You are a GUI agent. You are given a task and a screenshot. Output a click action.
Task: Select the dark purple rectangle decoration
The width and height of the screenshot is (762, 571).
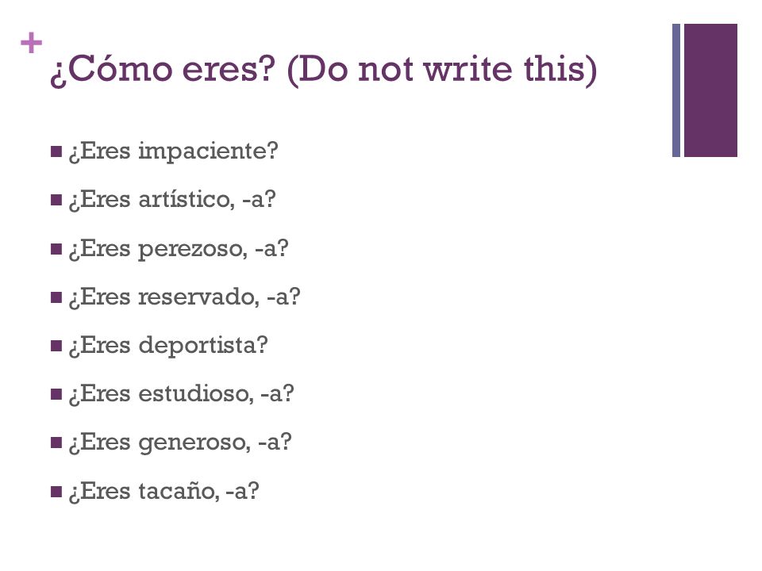pos(710,90)
